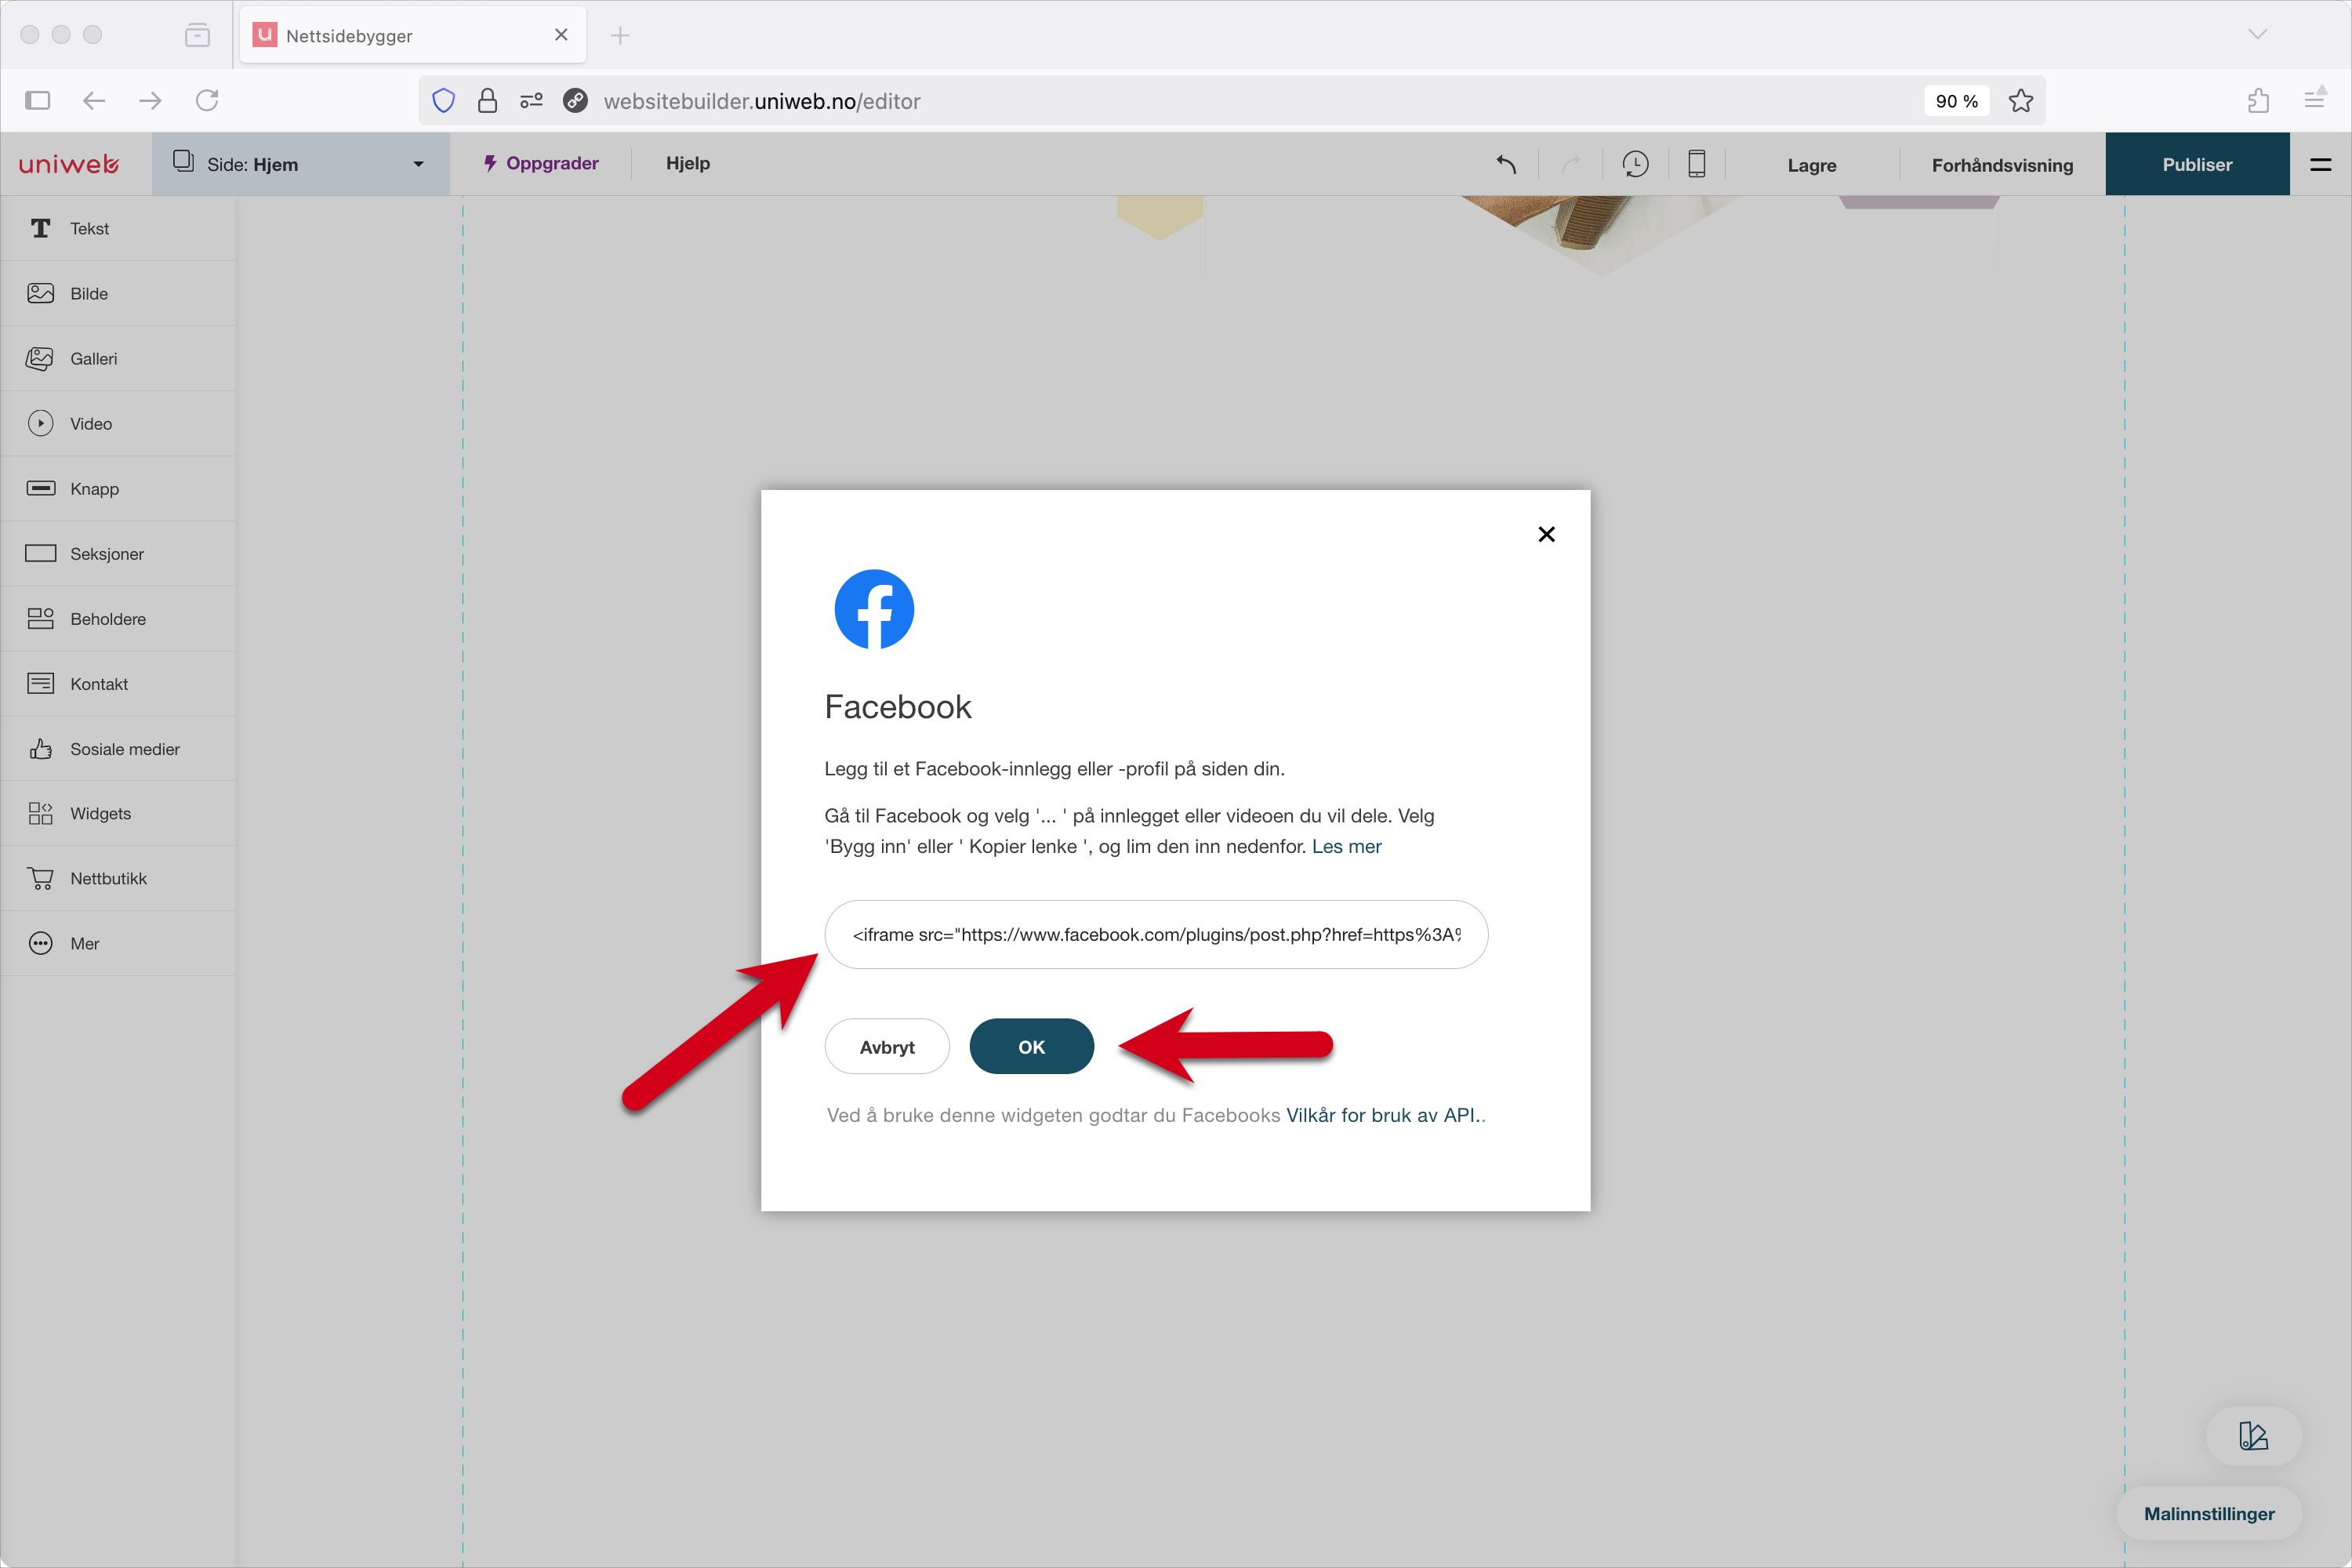The image size is (2352, 1568).
Task: Open the Firefox application menu
Action: click(x=2315, y=100)
